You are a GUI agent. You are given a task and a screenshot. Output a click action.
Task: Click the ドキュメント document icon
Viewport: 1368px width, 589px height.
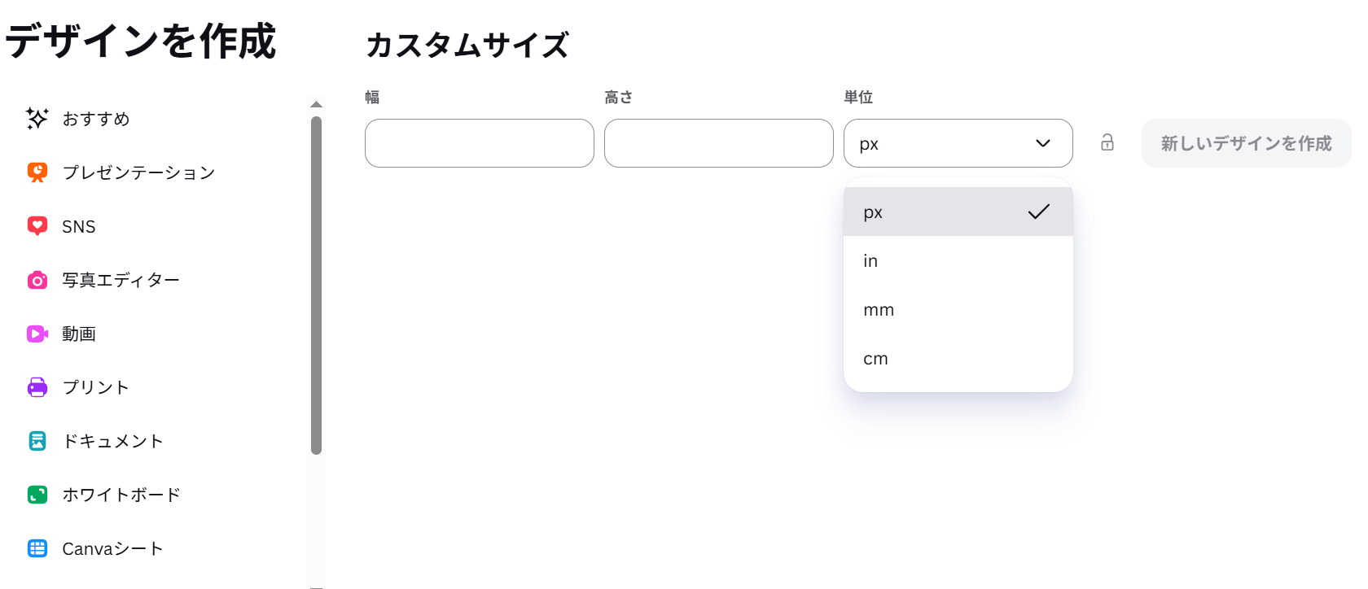[x=37, y=441]
